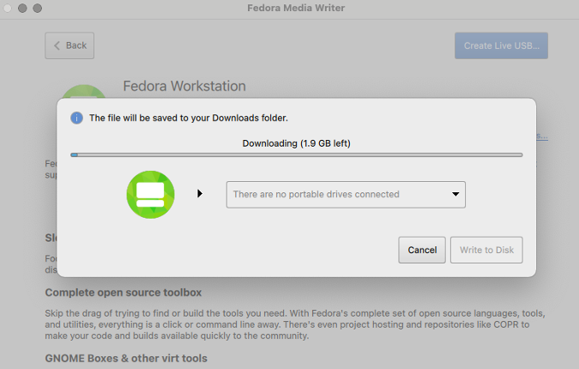
Task: Click the green Fedora image icon
Action: tap(150, 194)
